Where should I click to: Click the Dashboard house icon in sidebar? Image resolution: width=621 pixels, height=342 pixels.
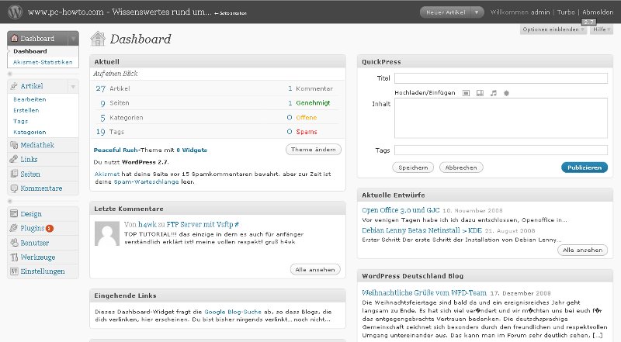point(15,39)
